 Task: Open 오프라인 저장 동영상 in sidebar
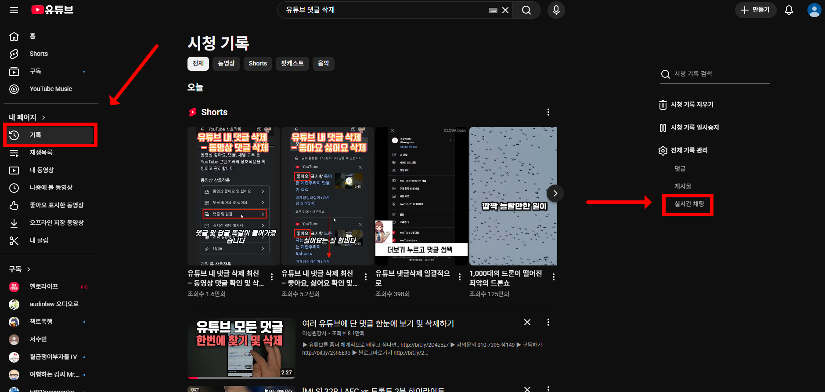click(51, 223)
